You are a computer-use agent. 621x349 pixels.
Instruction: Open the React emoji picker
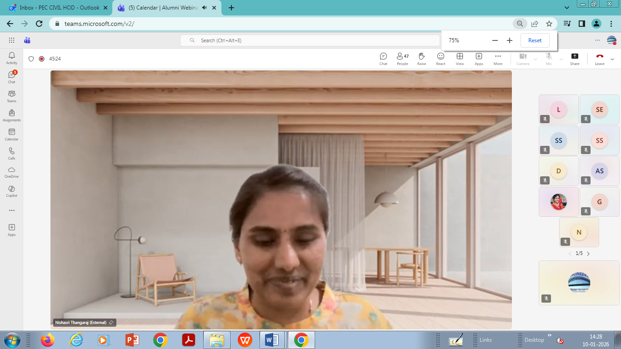[x=441, y=58]
